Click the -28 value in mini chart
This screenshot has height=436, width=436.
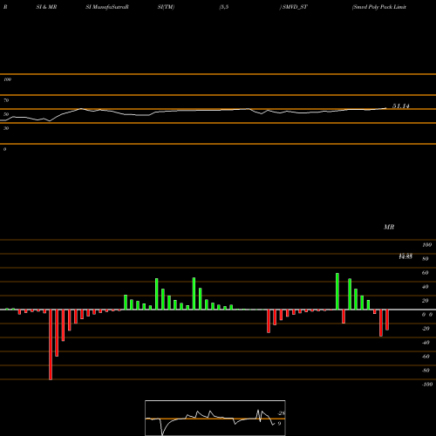tap(282, 413)
